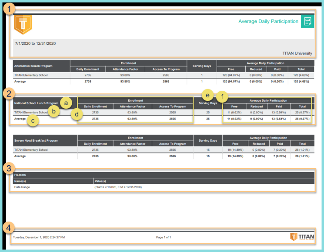This screenshot has height=252, width=324.
Task: Click the Average row label in Afterschool Snack table
Action: click(x=20, y=82)
